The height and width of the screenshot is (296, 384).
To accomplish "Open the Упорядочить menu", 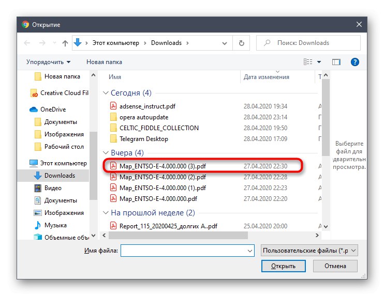I will click(x=48, y=62).
